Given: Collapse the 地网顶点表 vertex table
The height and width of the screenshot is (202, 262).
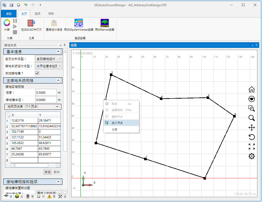Looking at the screenshot, I should pyautogui.click(x=57, y=107).
